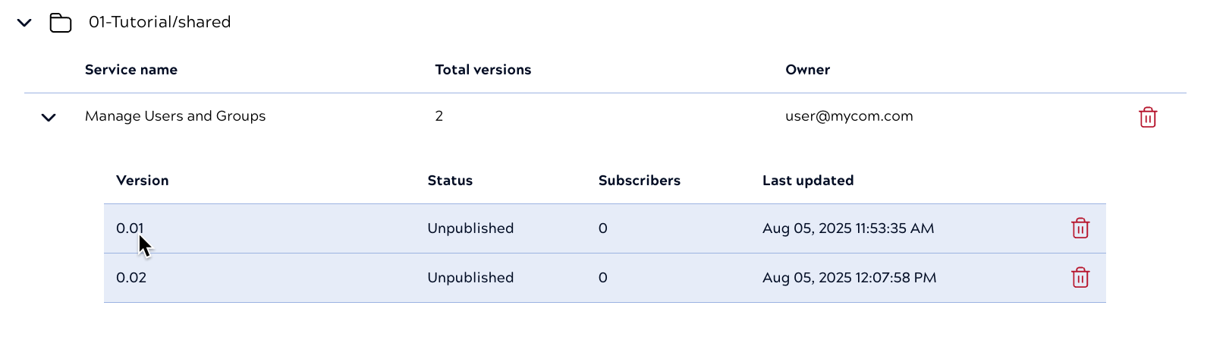Click the Last updated column header
This screenshot has width=1226, height=337.
[x=808, y=181]
